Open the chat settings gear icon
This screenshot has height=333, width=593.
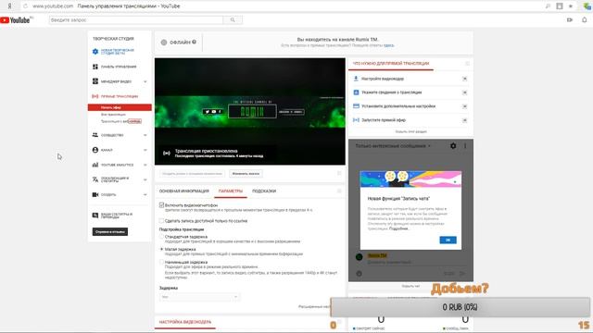tap(453, 146)
